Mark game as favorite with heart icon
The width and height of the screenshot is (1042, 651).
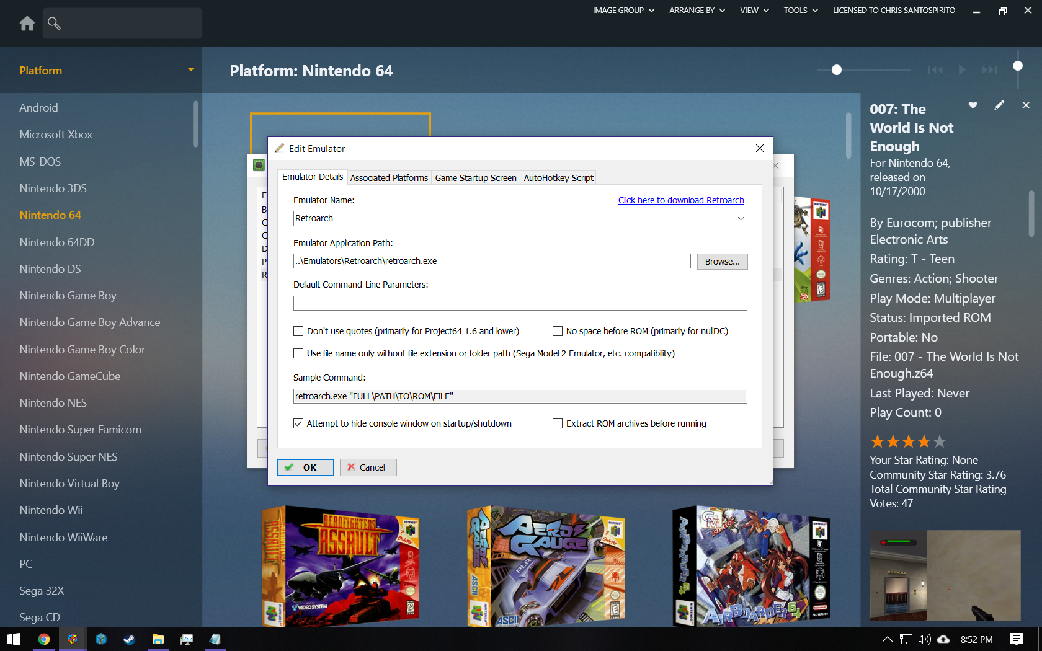(x=973, y=105)
